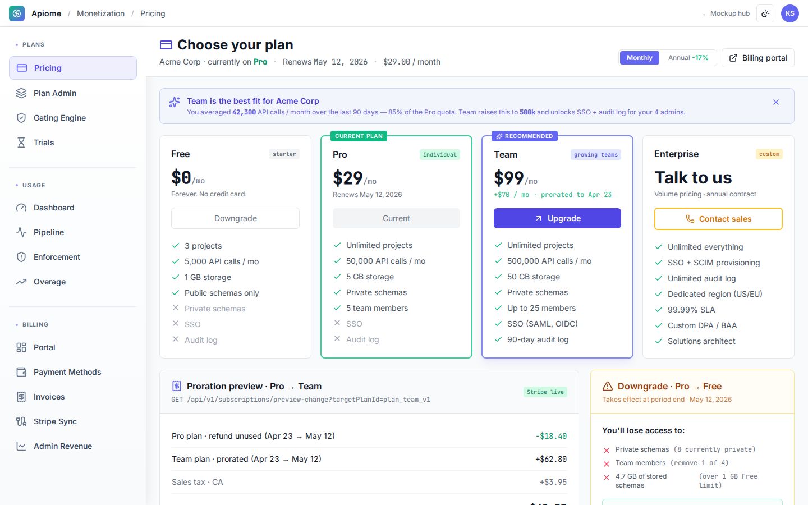Click the warning triangle icon beside Downgrade
The height and width of the screenshot is (505, 808).
(x=608, y=386)
